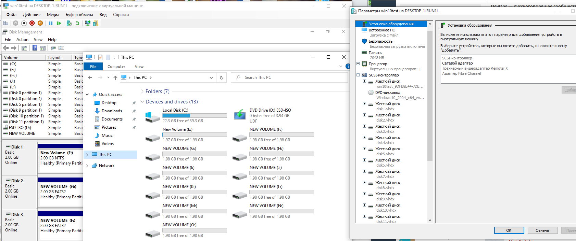576x241 pixels.
Task: Select Адаптер Fibre Channel in hardware list
Action: click(x=461, y=73)
